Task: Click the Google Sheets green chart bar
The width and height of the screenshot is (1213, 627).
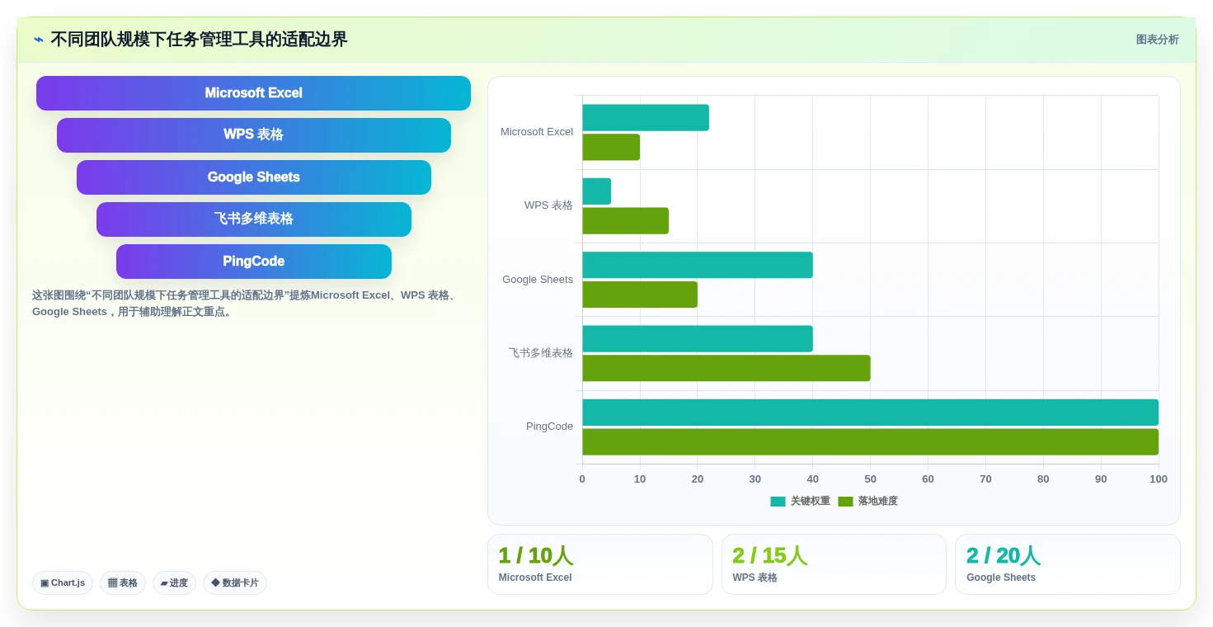Action: pos(640,295)
